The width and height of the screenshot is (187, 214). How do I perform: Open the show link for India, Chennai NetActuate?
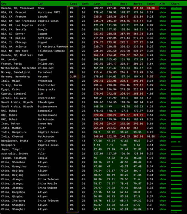click(x=163, y=137)
